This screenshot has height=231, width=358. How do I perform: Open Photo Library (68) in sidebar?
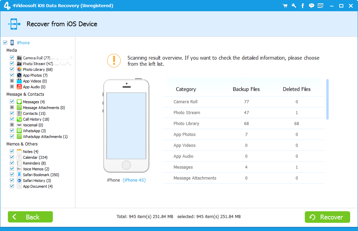(x=38, y=70)
